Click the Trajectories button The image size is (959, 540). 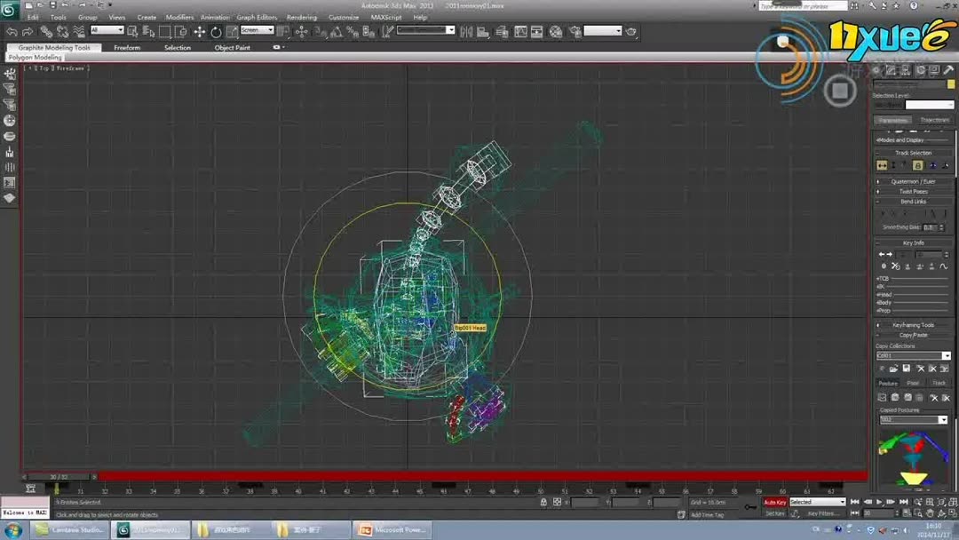pyautogui.click(x=934, y=120)
